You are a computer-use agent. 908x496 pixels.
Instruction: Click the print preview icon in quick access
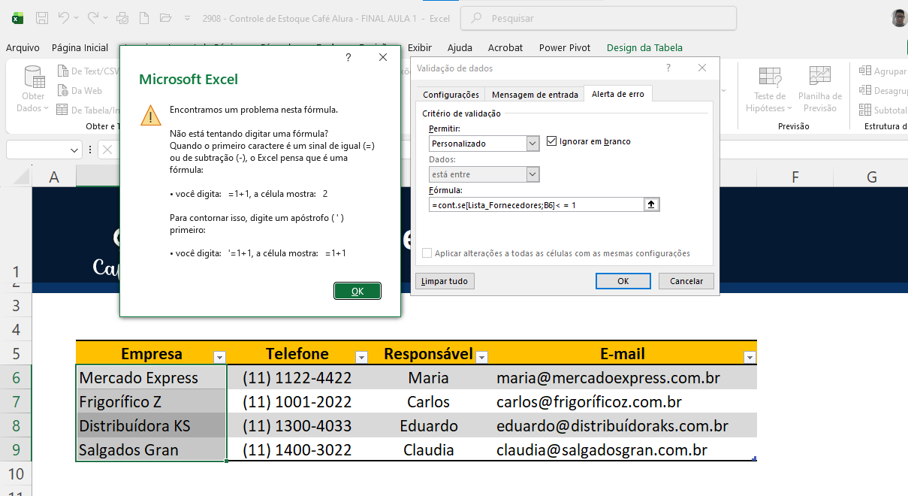pos(123,18)
